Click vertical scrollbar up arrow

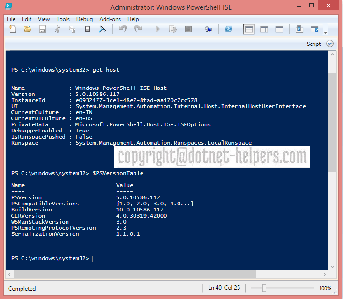coord(333,55)
